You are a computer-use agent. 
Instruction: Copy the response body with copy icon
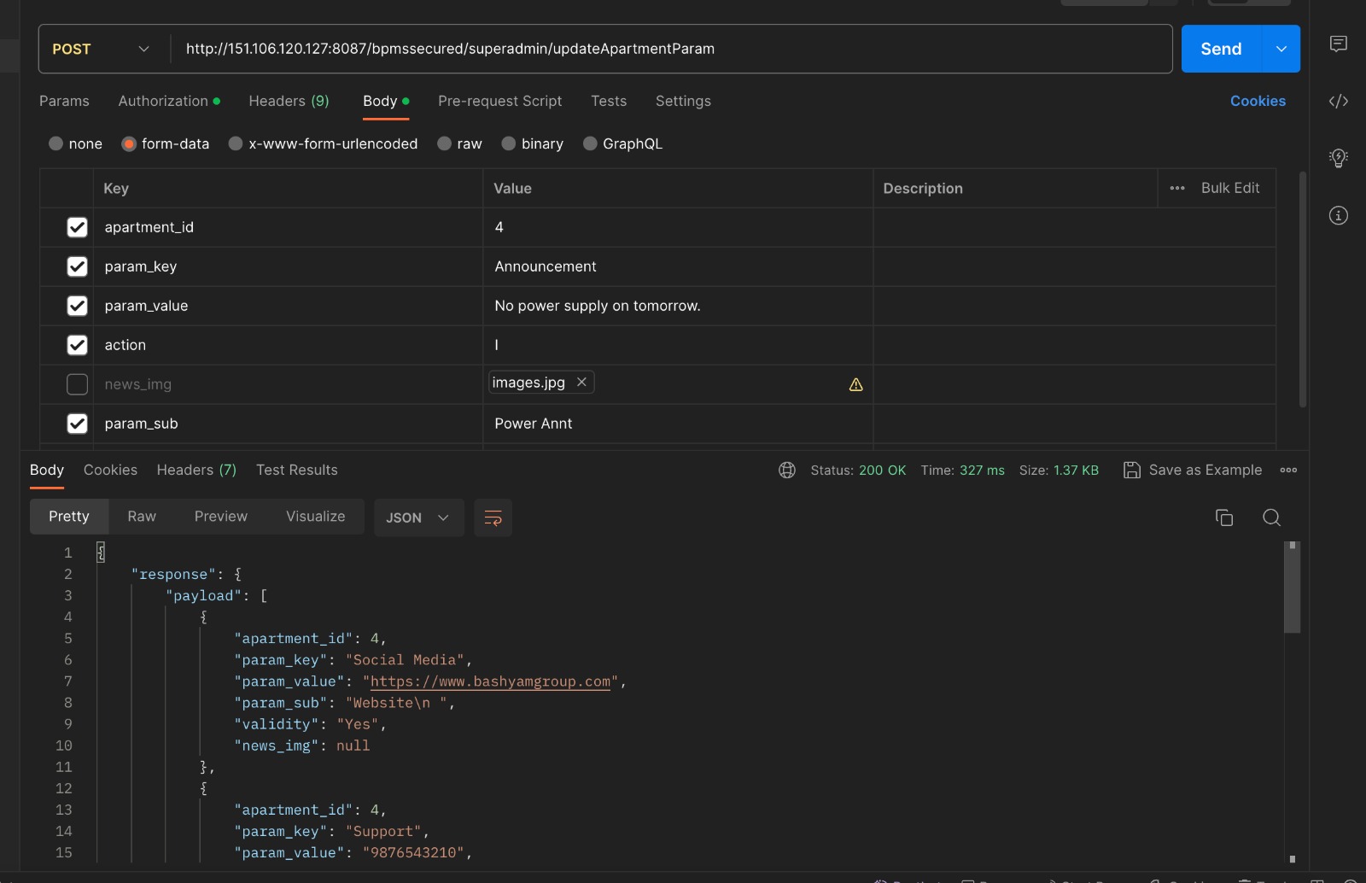[1223, 518]
